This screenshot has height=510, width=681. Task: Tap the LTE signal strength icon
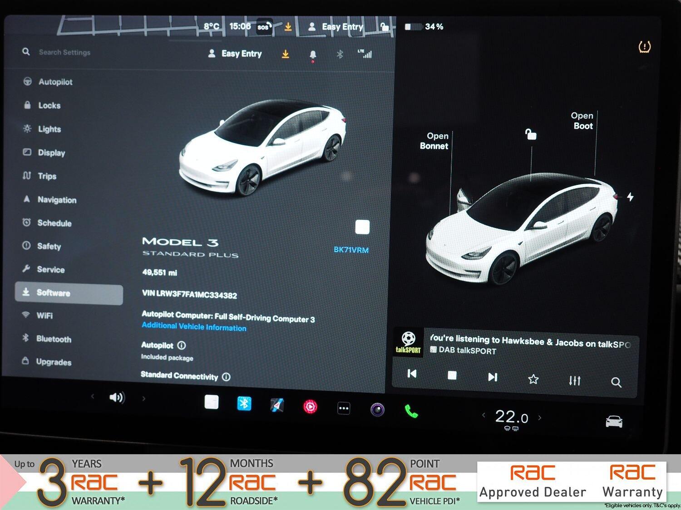pyautogui.click(x=365, y=54)
